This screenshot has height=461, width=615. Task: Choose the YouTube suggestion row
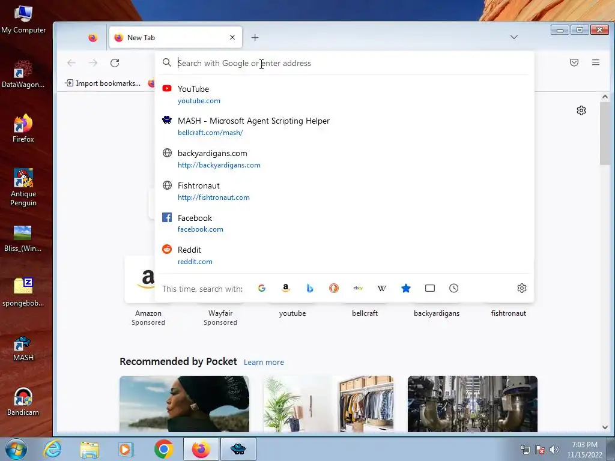pos(344,94)
